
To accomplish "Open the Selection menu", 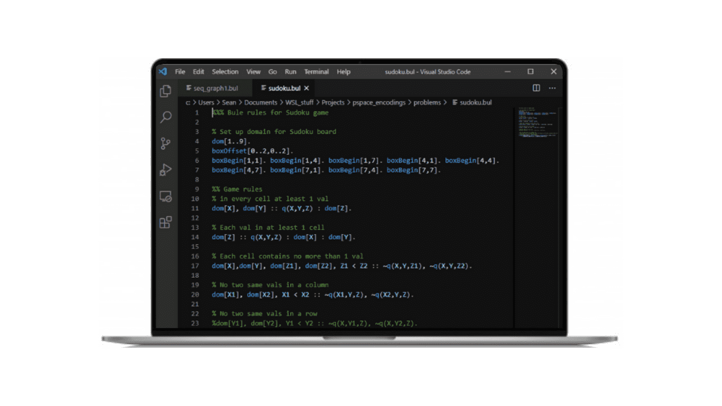I will 225,71.
